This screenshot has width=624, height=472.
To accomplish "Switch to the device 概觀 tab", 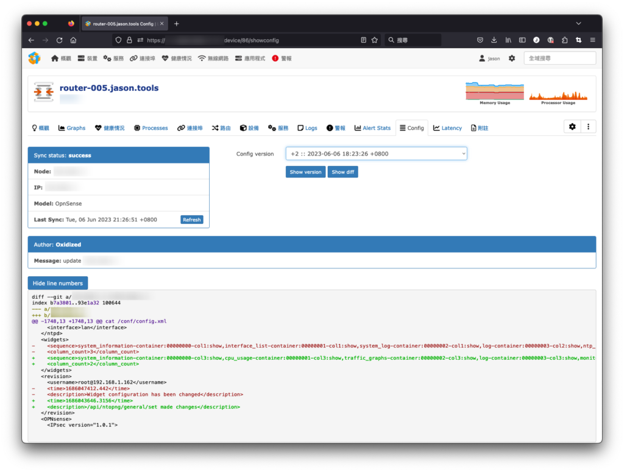I will [41, 128].
